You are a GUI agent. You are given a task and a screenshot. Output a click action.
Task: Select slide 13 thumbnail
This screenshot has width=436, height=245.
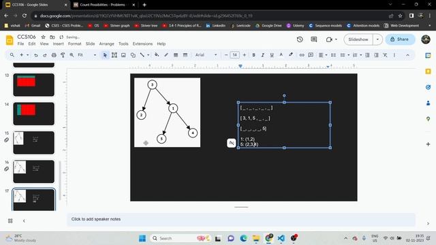(33, 84)
